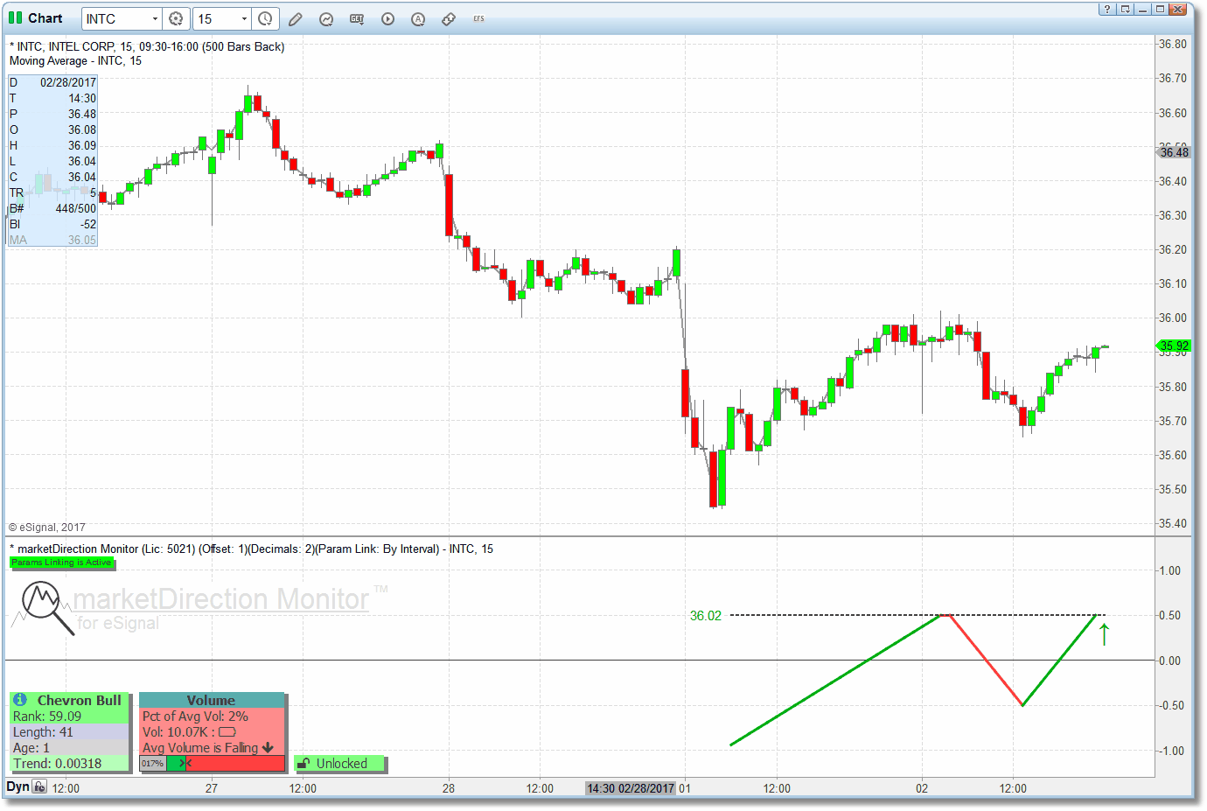Click the Unlocked toggle button
The image size is (1207, 811).
pyautogui.click(x=339, y=764)
